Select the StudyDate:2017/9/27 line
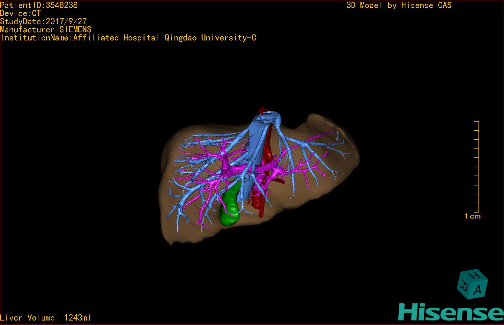The width and height of the screenshot is (504, 325). 43,21
